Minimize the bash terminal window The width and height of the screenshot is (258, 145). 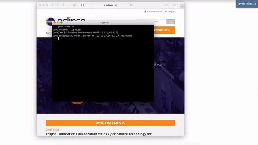click(58, 23)
